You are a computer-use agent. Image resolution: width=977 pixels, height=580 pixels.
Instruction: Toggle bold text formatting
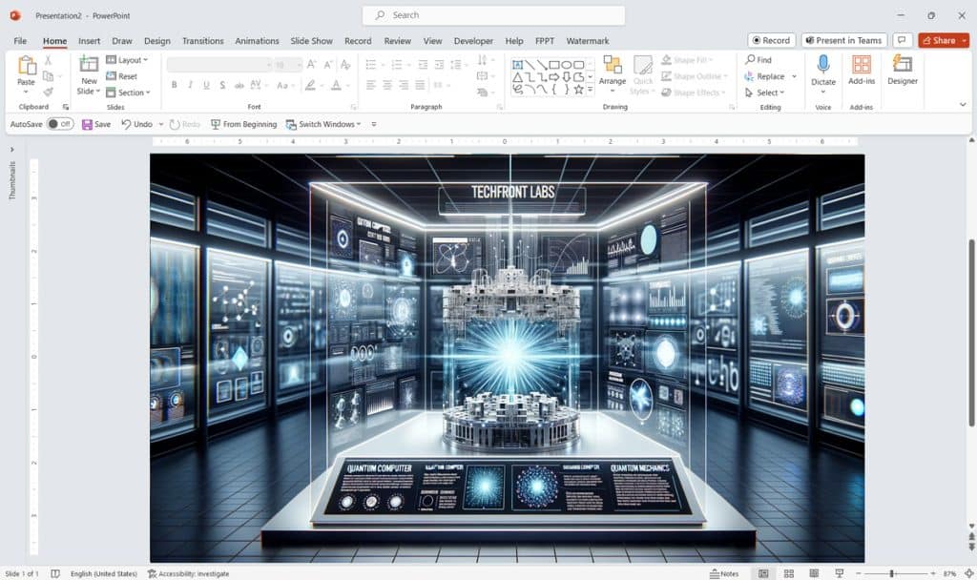click(174, 84)
